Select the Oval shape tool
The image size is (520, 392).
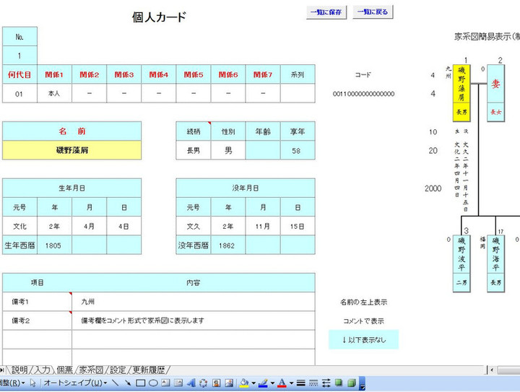[x=153, y=383]
